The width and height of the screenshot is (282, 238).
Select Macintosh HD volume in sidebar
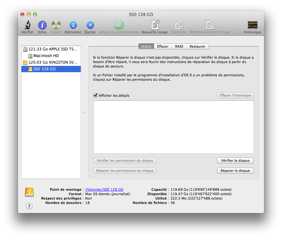coord(46,56)
